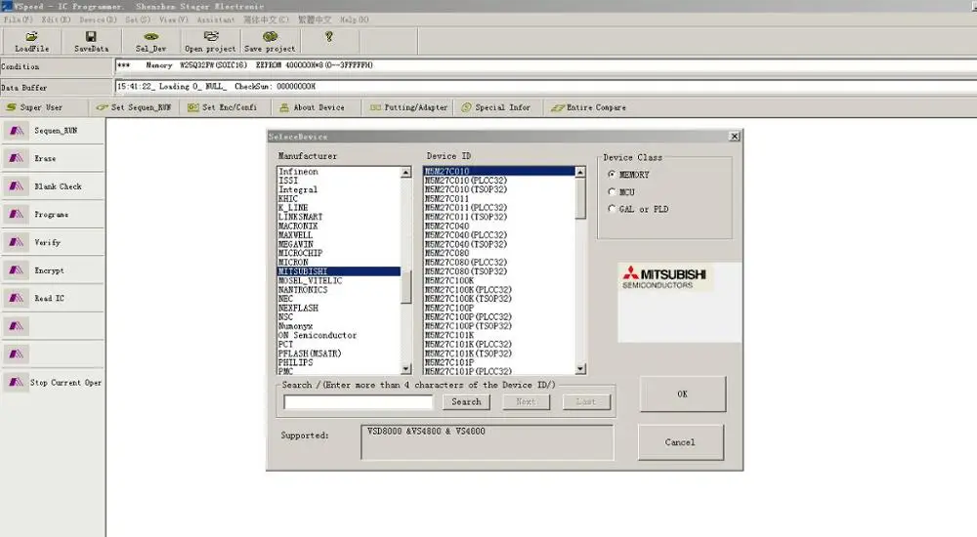
Task: Click the Next search button
Action: coord(526,402)
